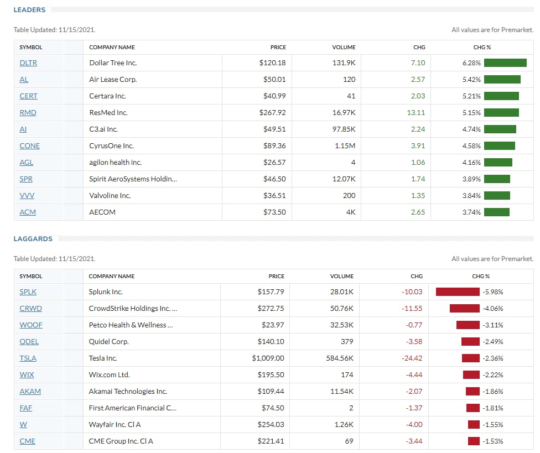Open AGL stock symbol link
The height and width of the screenshot is (453, 540).
click(27, 163)
